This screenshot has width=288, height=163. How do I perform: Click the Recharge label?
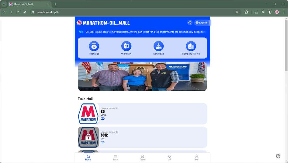(94, 54)
